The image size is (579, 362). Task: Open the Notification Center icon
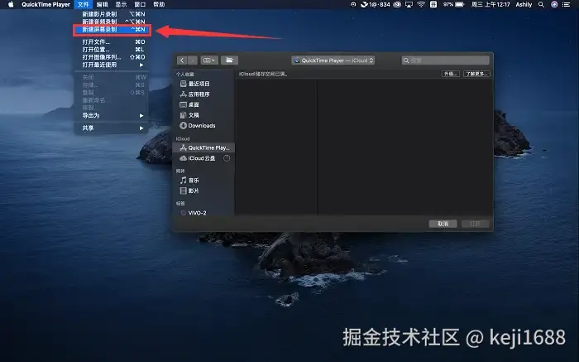tap(567, 4)
